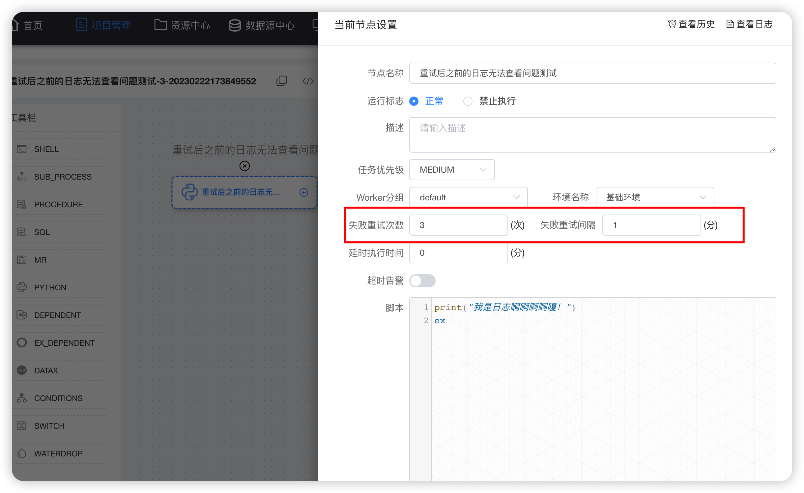Expand the Worker分组 default dropdown
The width and height of the screenshot is (804, 493).
[469, 197]
